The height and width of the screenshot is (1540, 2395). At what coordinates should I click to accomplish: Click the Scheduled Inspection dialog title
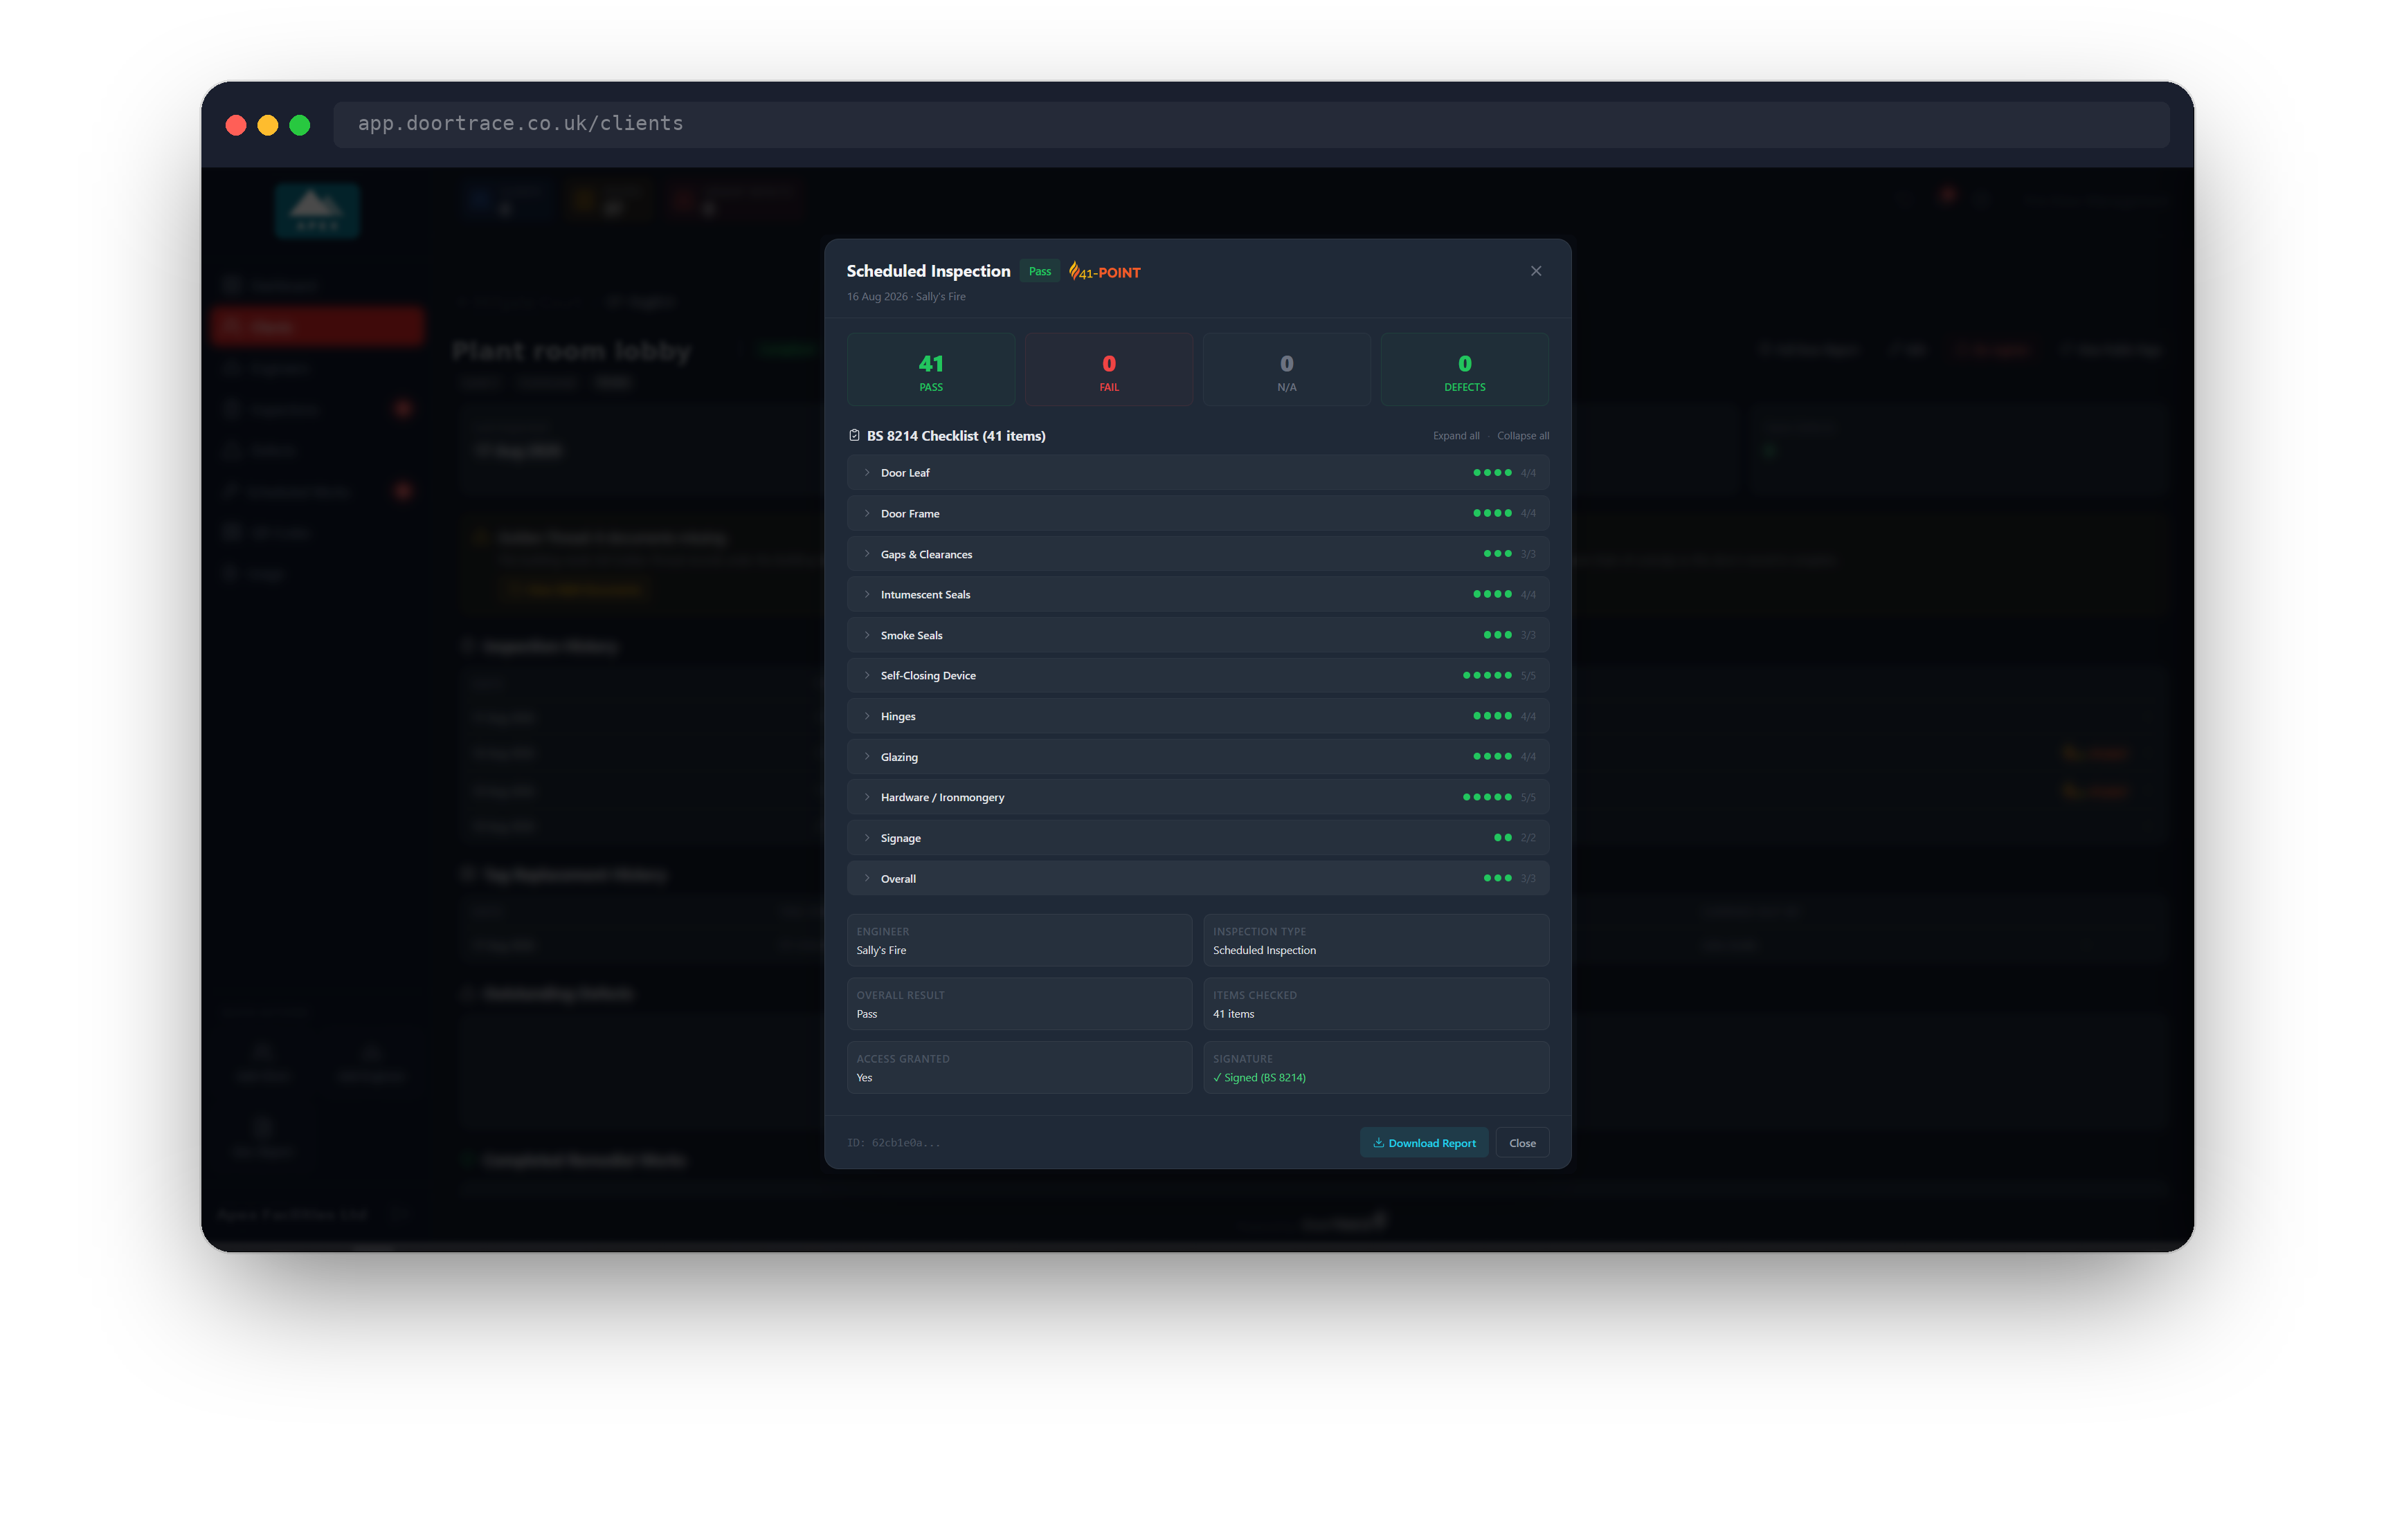click(928, 271)
